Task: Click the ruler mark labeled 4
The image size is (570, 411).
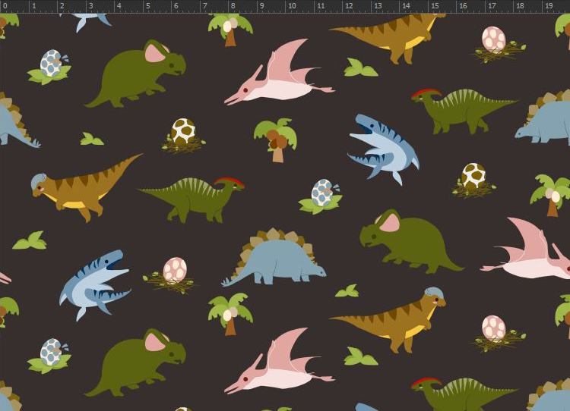Action: pos(119,6)
